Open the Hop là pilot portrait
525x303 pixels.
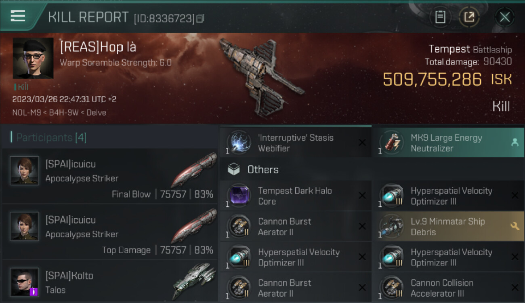[33, 58]
